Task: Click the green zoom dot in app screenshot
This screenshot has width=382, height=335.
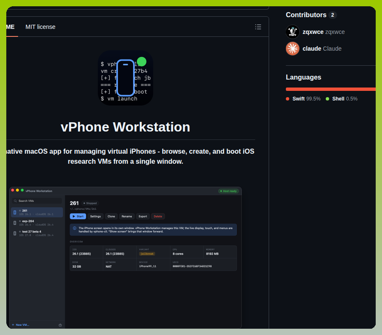Action: coord(22,191)
